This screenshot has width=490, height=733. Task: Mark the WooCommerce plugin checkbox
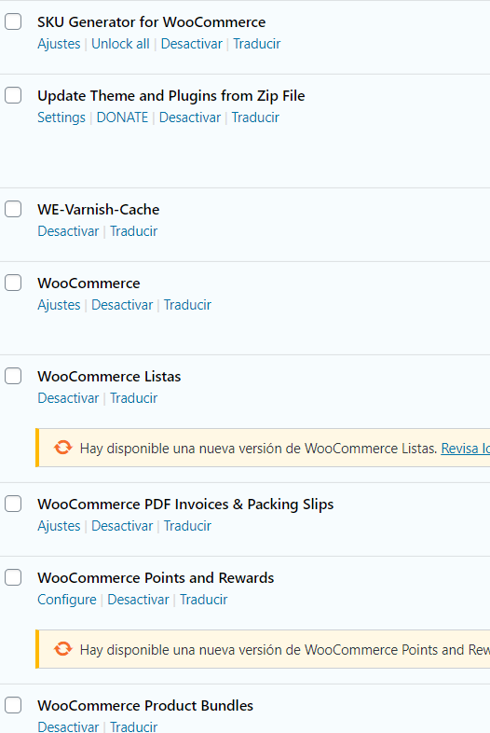point(13,283)
